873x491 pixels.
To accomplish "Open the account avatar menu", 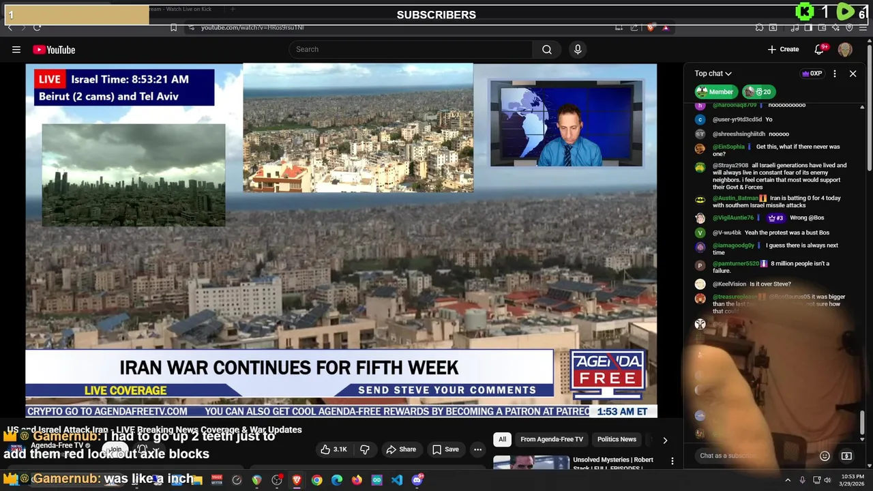I will [845, 49].
